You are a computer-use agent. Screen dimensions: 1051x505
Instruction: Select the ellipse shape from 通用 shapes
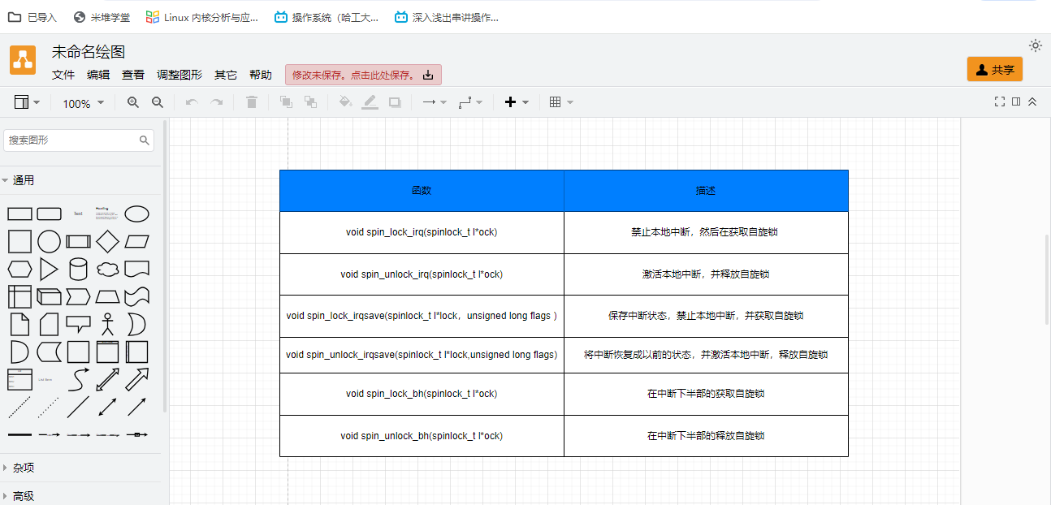tap(136, 214)
